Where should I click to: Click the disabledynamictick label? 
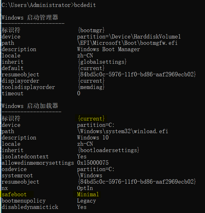(30, 207)
